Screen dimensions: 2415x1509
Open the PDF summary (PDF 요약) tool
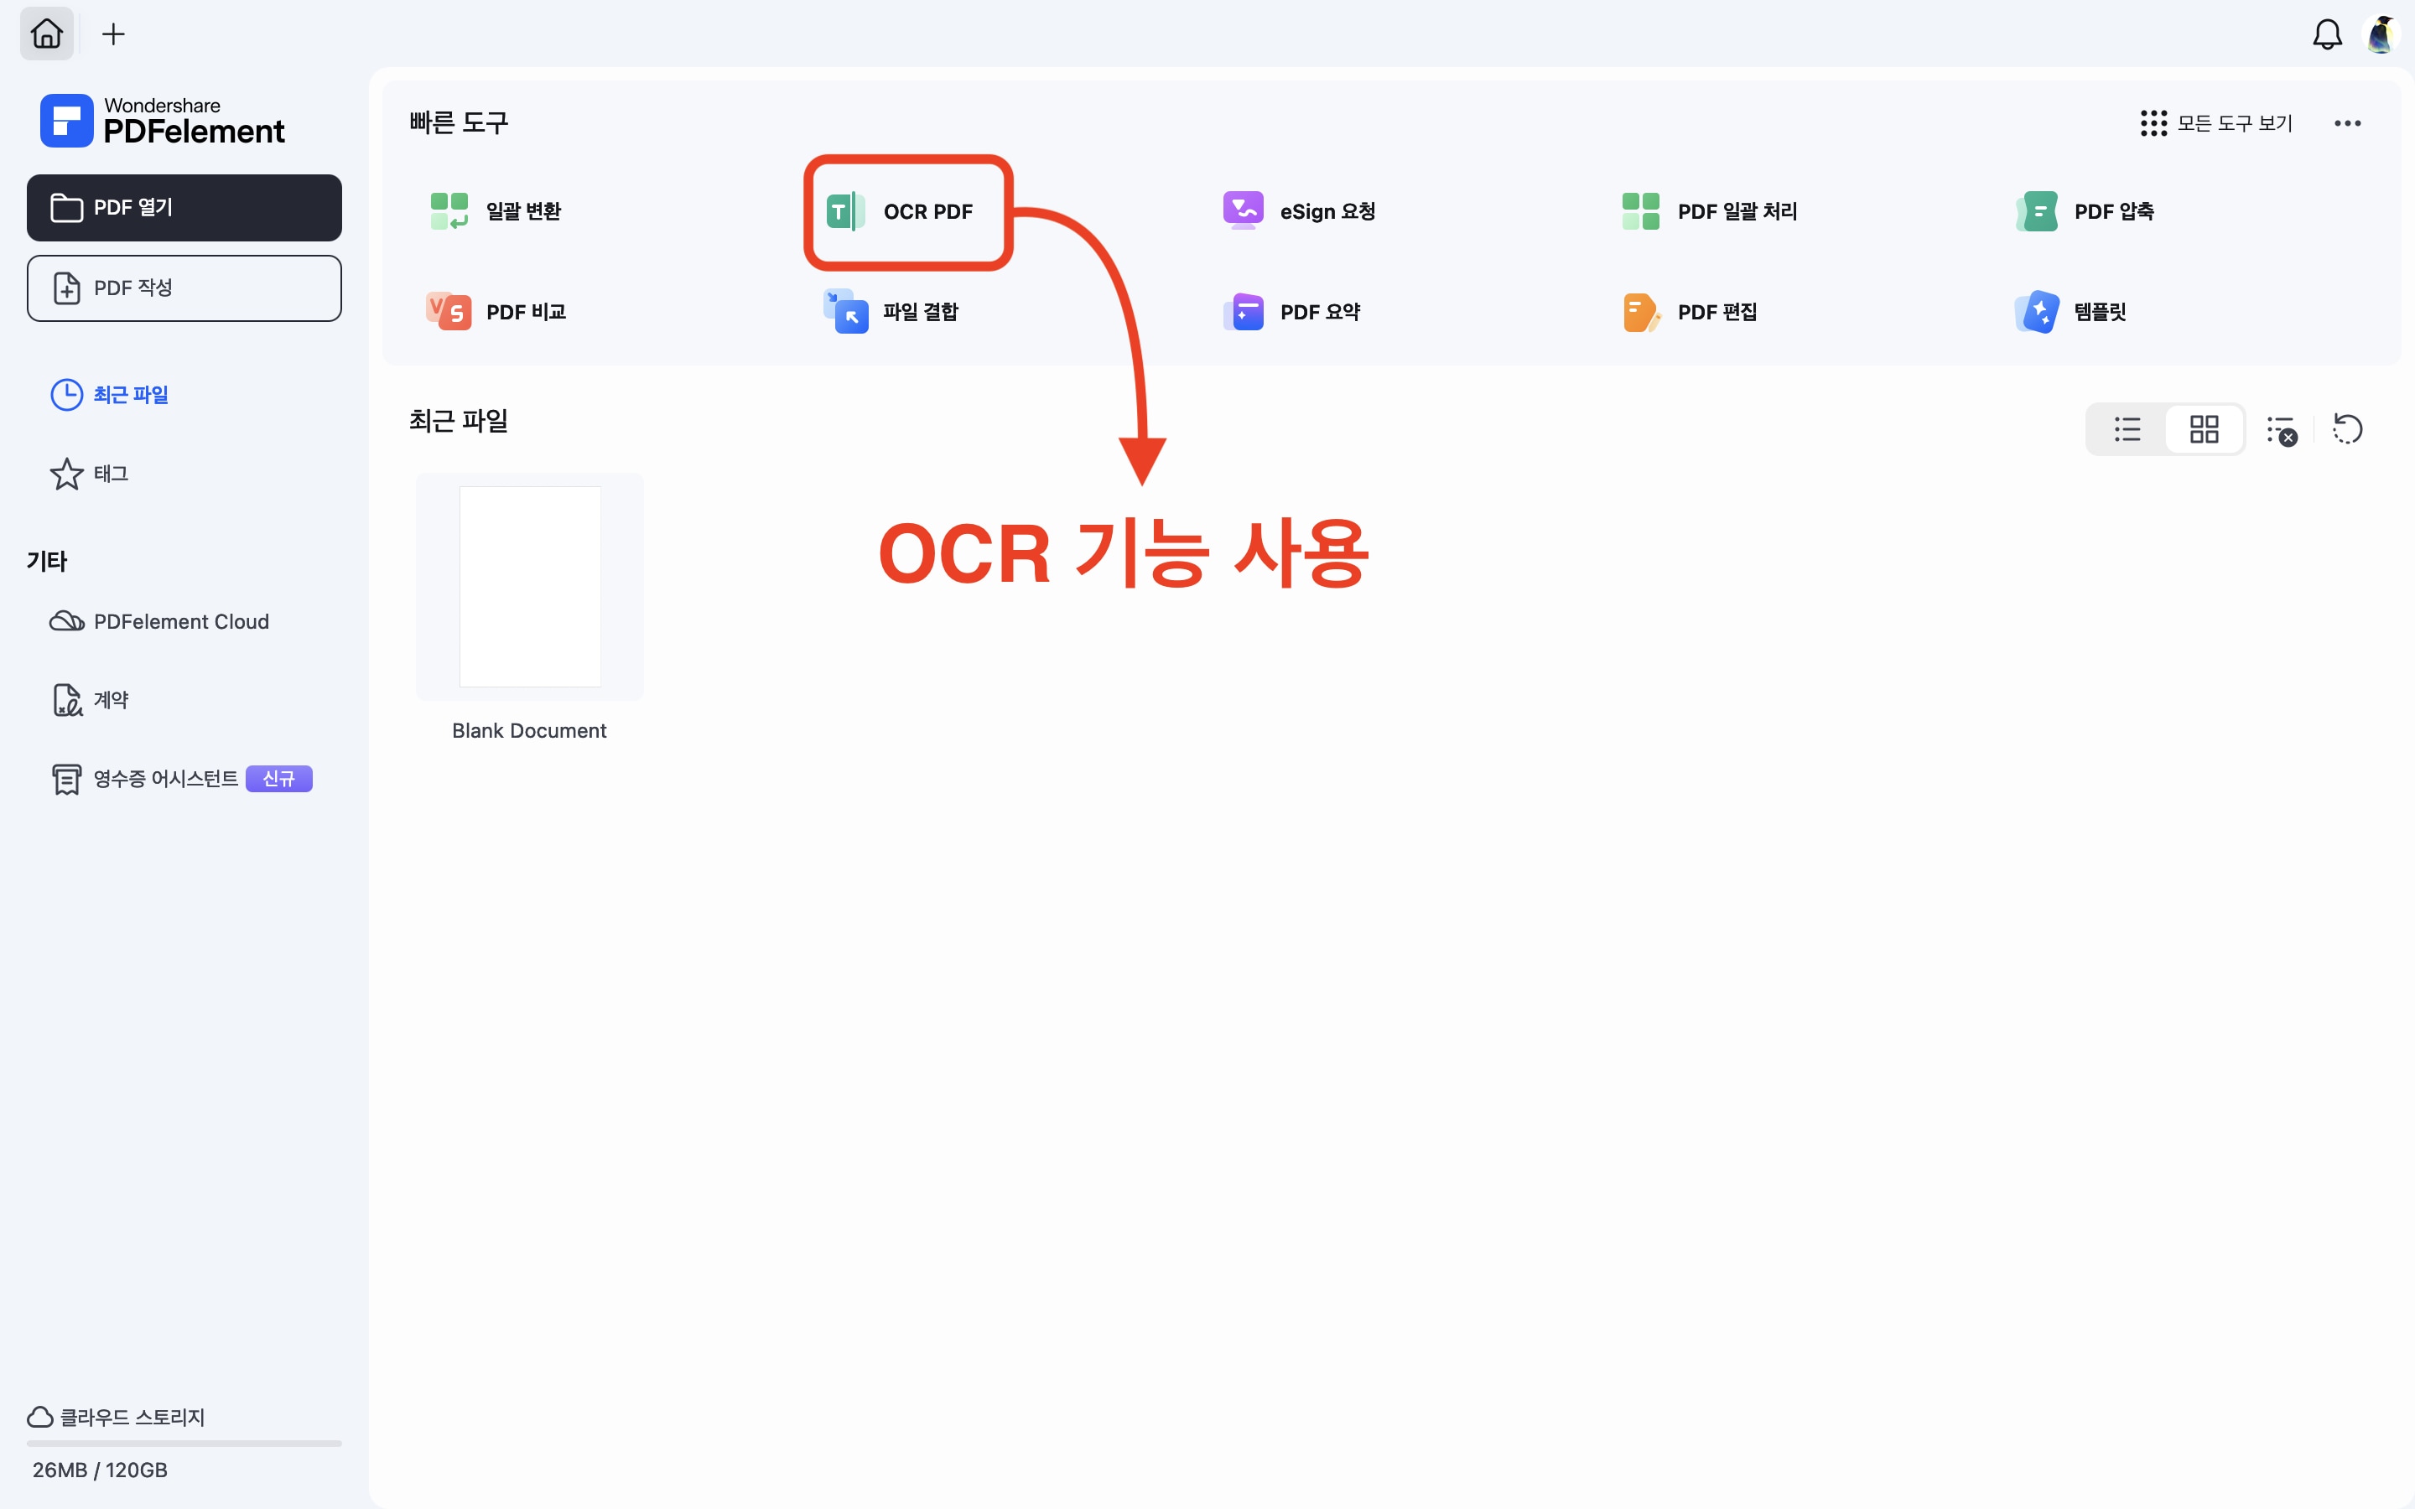pos(1292,313)
